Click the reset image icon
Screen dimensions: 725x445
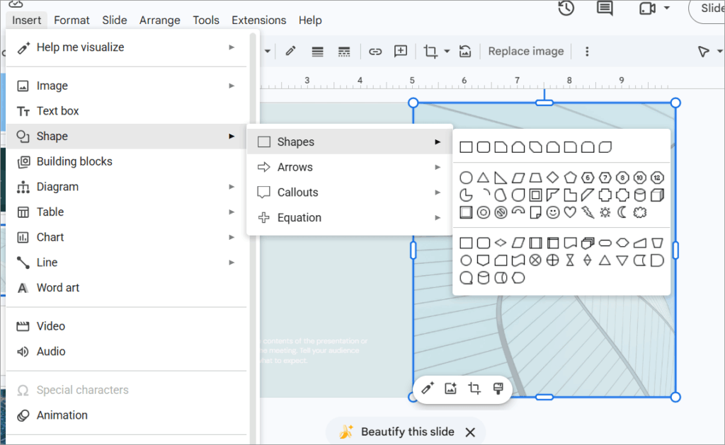tap(464, 52)
